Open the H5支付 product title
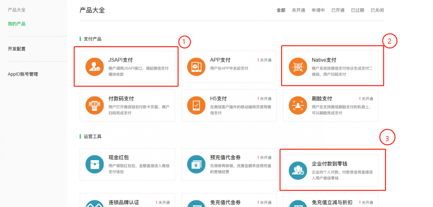Screen dimensions: 433x207 (218, 99)
